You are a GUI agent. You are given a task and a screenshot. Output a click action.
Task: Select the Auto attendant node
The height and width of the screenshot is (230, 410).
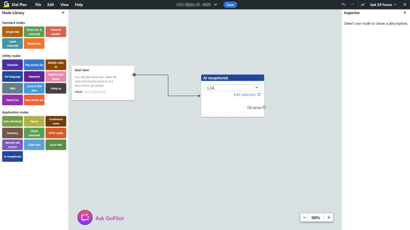[12, 121]
